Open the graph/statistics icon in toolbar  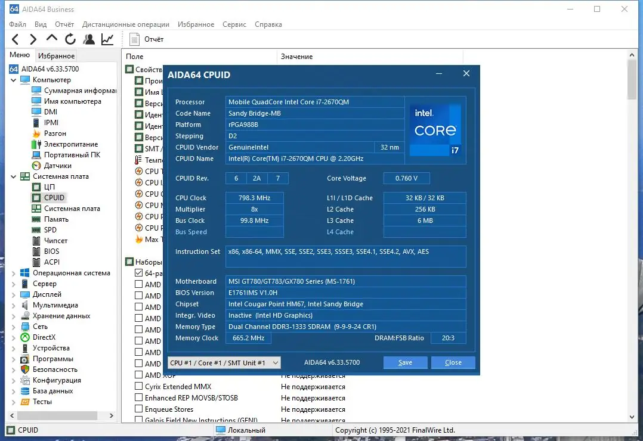tap(107, 39)
